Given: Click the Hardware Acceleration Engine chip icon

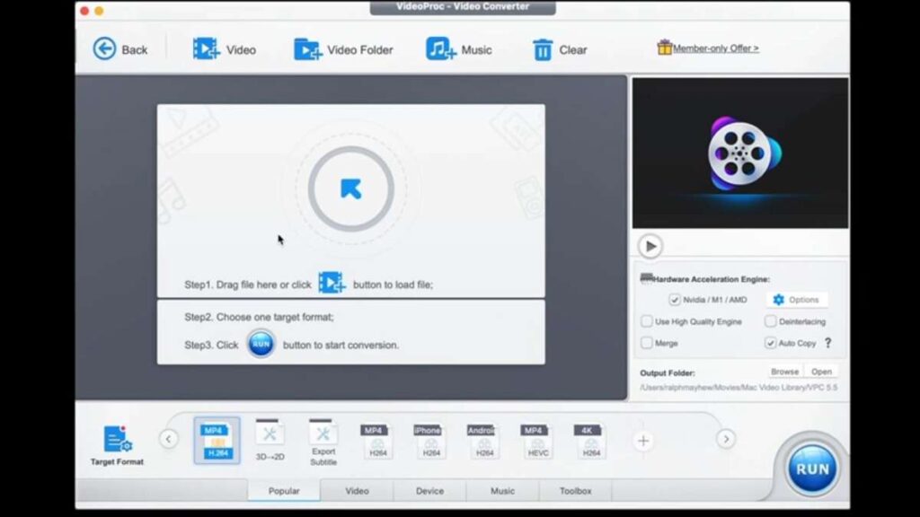Looking at the screenshot, I should click(646, 278).
